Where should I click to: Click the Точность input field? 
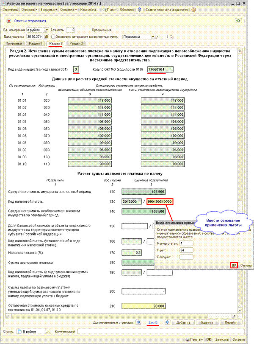[71, 30]
